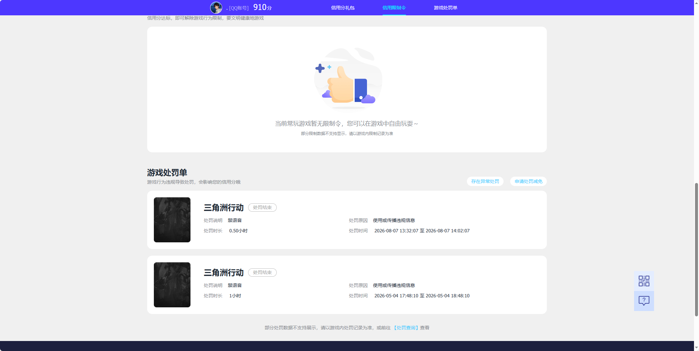Viewport: 699px width, 351px height.
Task: Open the help question bubble icon
Action: 644,301
